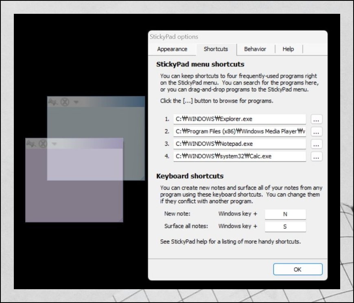Close the purple sticky note via X icon
This screenshot has width=354, height=303.
point(43,144)
